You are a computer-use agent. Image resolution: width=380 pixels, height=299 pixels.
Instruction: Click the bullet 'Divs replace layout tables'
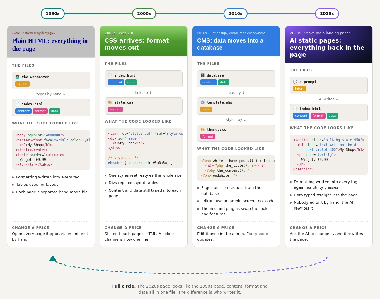click(133, 183)
